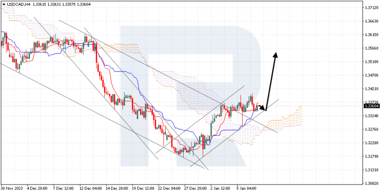Click the 1.36630 price axis label
The width and height of the screenshot is (381, 193).
point(371,21)
